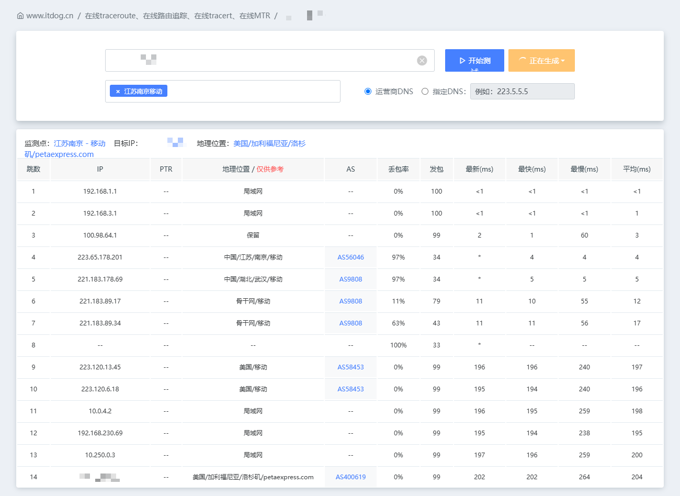Select IP 221.183.178.69 in hop 5
Screen dimensions: 680x496
100,279
